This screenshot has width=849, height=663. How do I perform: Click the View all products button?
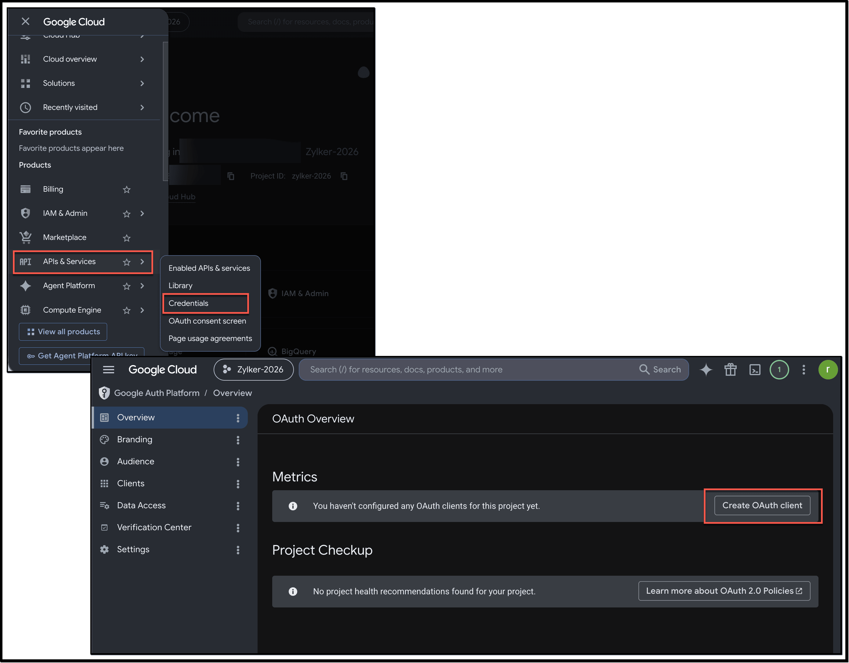[x=63, y=332]
